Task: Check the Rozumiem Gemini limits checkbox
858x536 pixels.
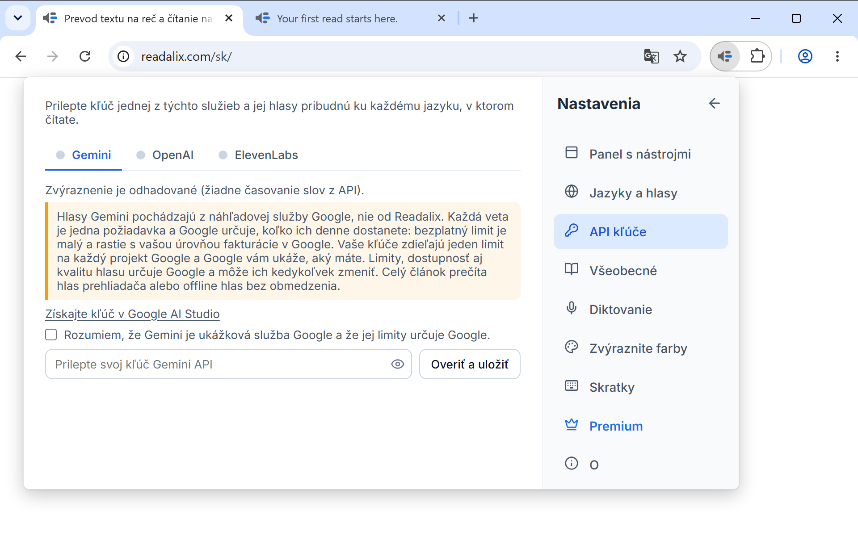Action: coord(51,335)
